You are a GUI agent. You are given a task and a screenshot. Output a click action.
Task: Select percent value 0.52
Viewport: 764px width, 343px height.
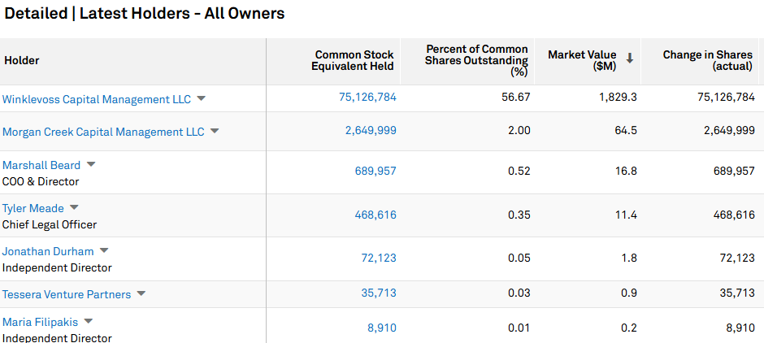coord(519,171)
